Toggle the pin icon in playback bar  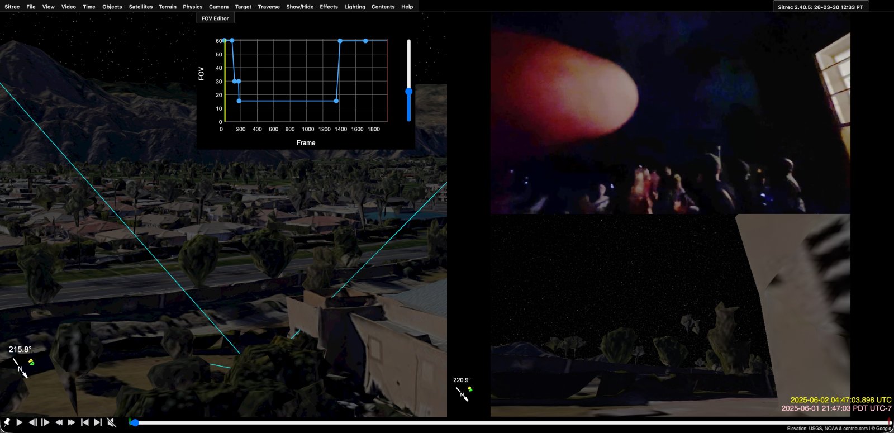(x=7, y=422)
